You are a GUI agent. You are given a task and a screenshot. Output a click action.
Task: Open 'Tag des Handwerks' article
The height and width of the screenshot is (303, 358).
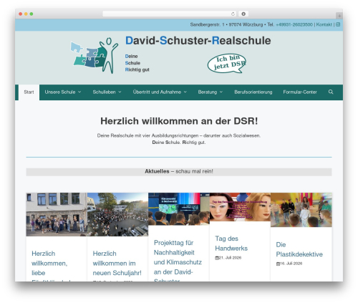tap(231, 244)
